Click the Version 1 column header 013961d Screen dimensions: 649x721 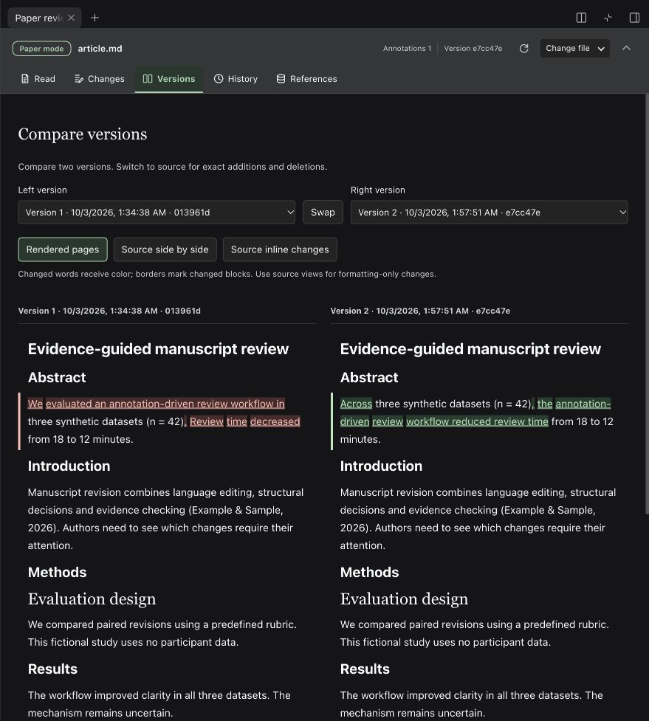tap(109, 311)
